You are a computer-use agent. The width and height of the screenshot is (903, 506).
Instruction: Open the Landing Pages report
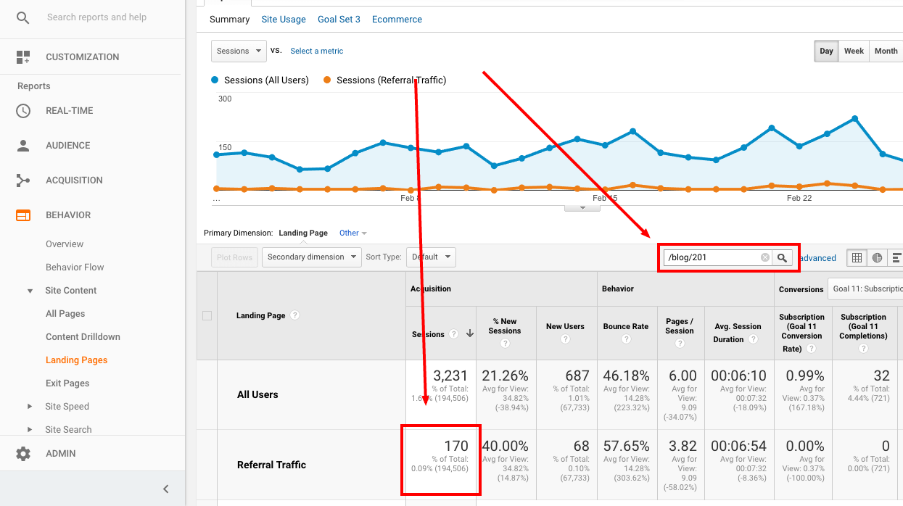(x=76, y=360)
